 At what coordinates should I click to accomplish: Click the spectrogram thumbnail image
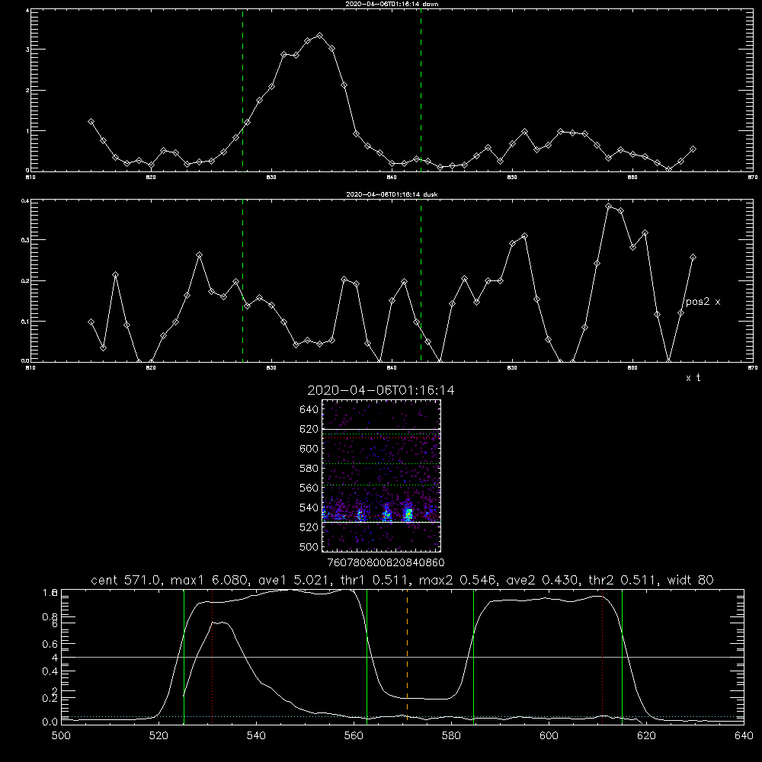[x=382, y=475]
